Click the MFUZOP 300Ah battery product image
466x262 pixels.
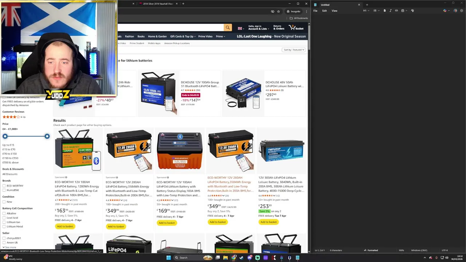coord(281,150)
